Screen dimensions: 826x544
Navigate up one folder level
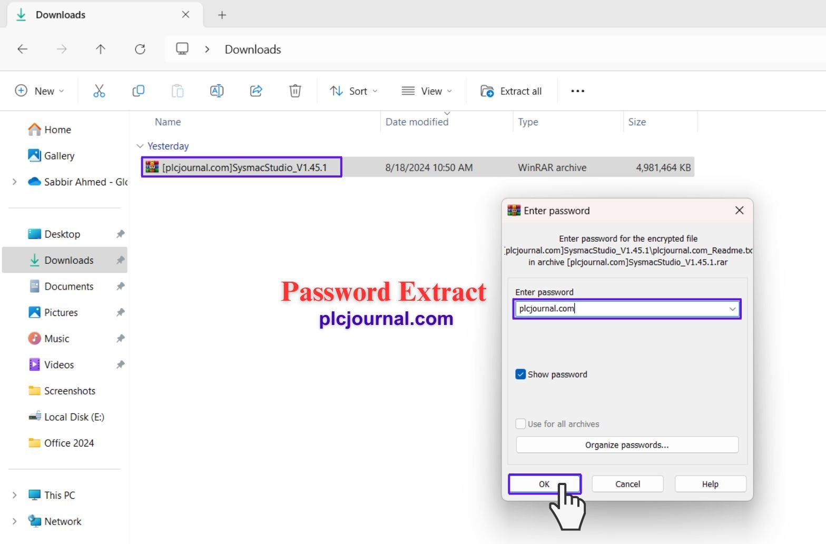(101, 49)
